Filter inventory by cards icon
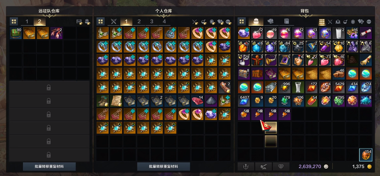 pos(361,22)
